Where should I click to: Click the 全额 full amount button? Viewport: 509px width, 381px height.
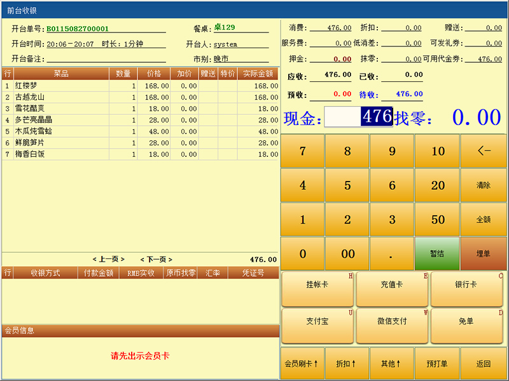coord(484,220)
